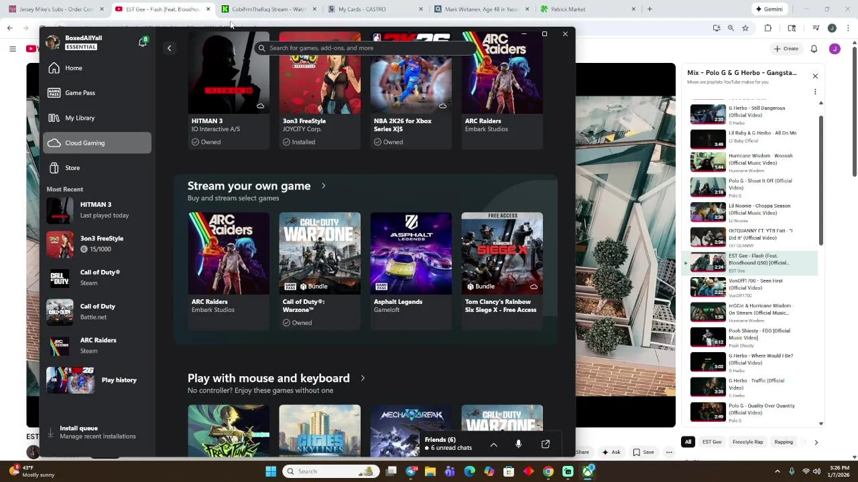The height and width of the screenshot is (482, 858).
Task: Open Game Pass in Xbox sidebar
Action: pos(97,93)
